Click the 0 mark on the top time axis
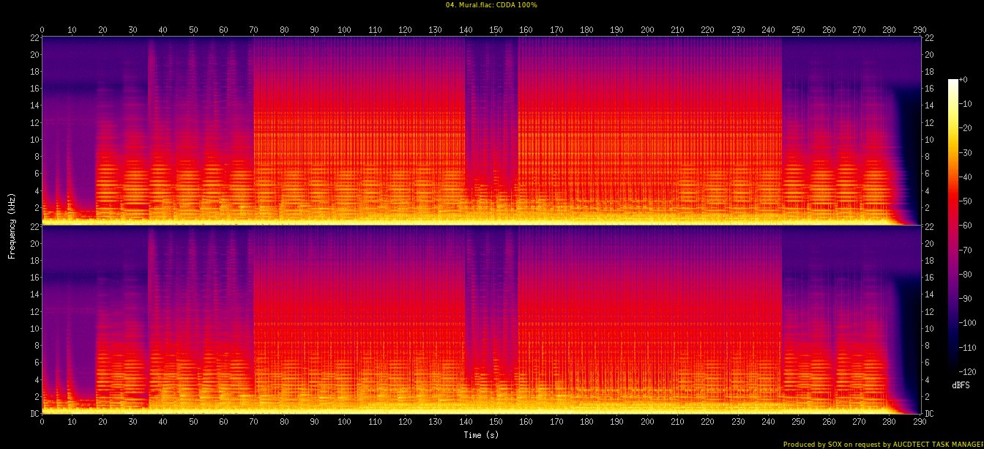Viewport: 984px width, 449px height. (42, 29)
